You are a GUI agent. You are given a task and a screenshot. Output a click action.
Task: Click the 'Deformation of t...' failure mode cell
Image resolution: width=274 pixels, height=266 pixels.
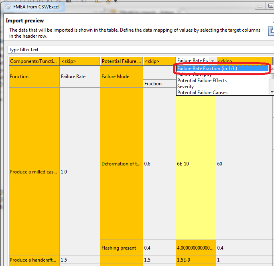pyautogui.click(x=121, y=164)
